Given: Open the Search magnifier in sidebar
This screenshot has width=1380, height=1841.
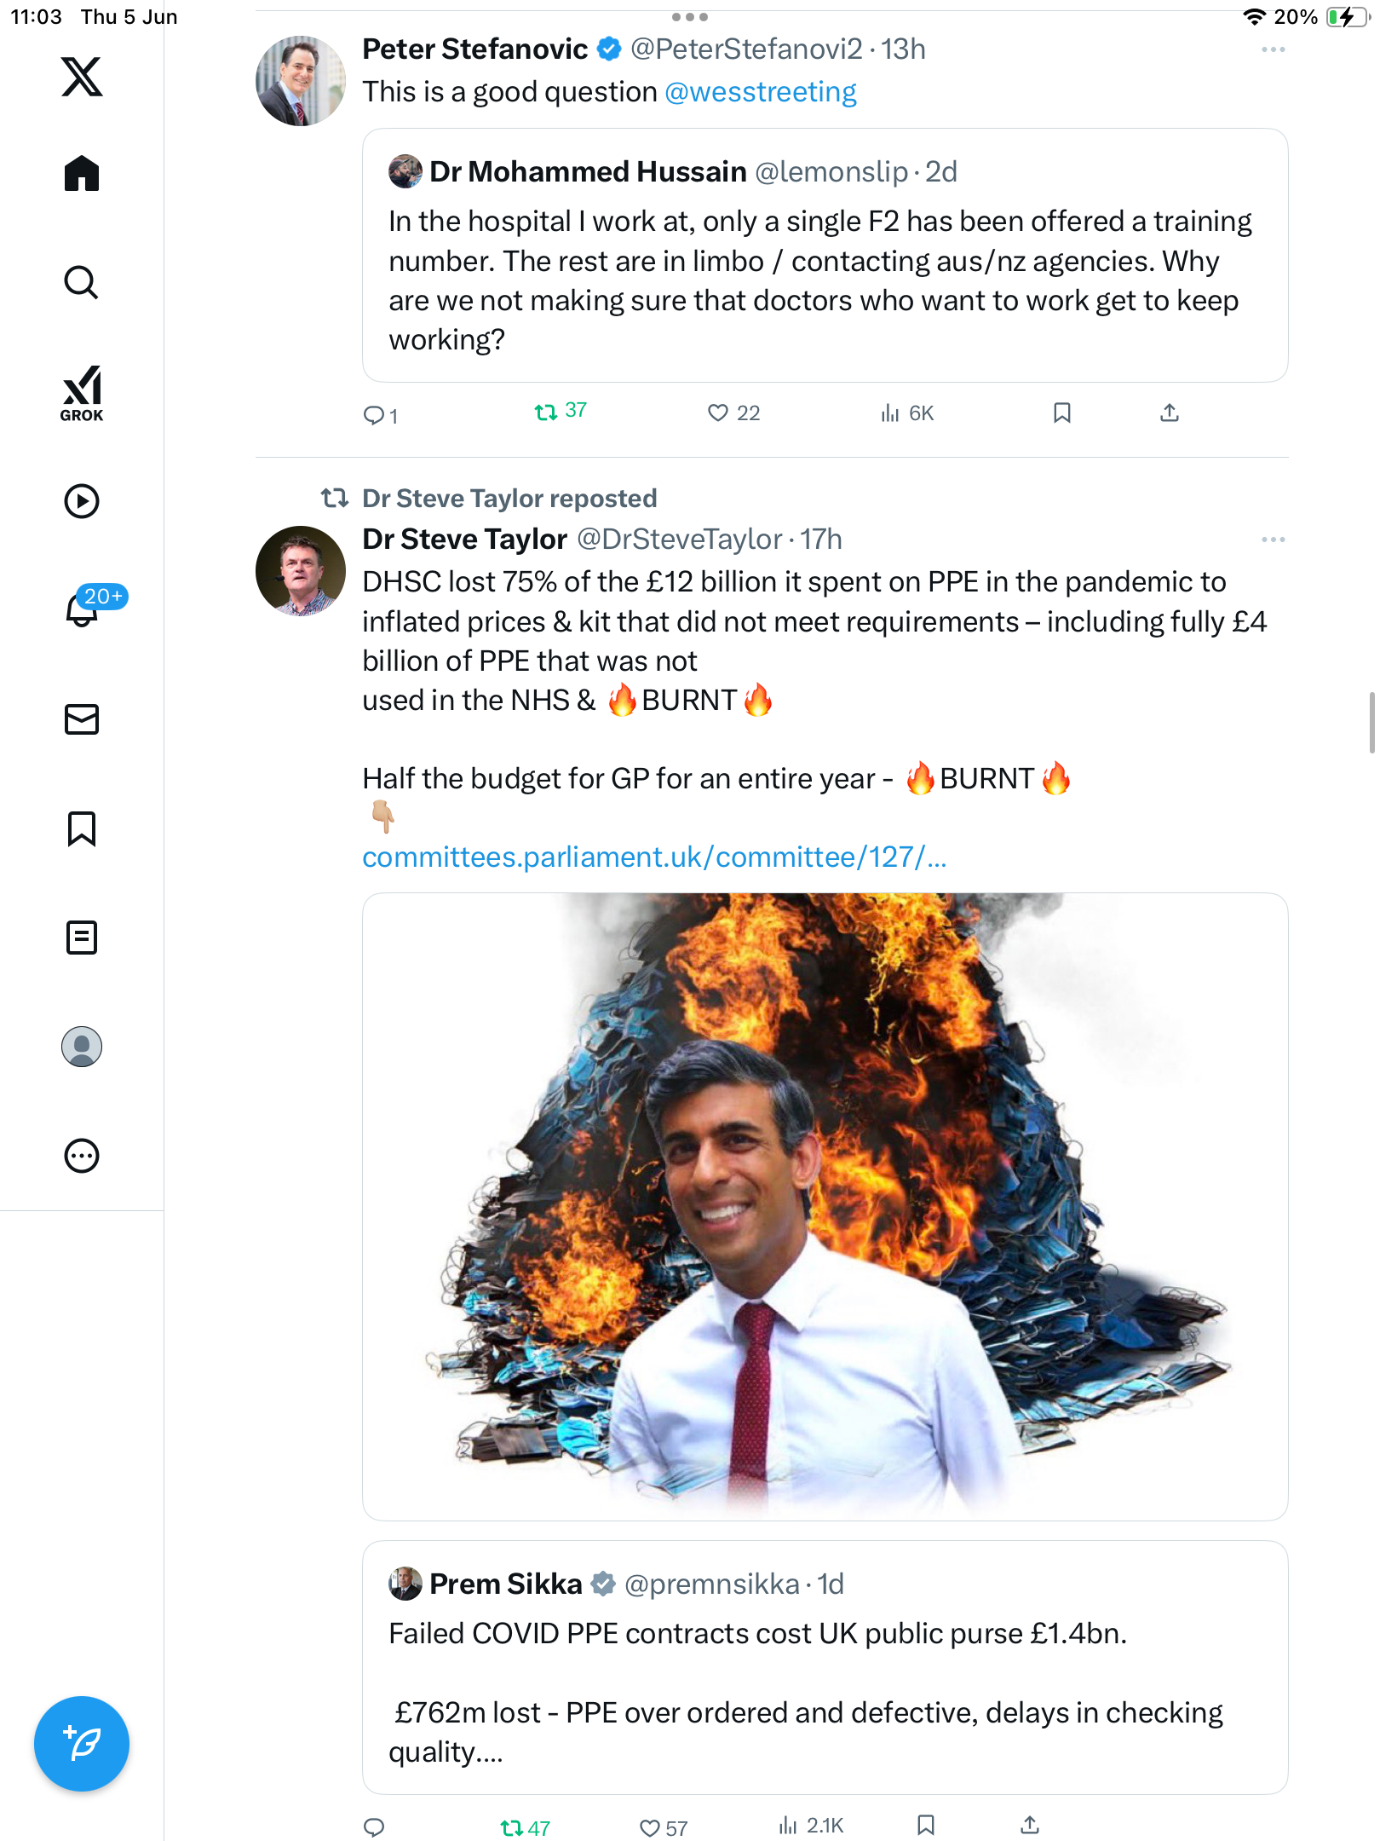Looking at the screenshot, I should coord(82,282).
